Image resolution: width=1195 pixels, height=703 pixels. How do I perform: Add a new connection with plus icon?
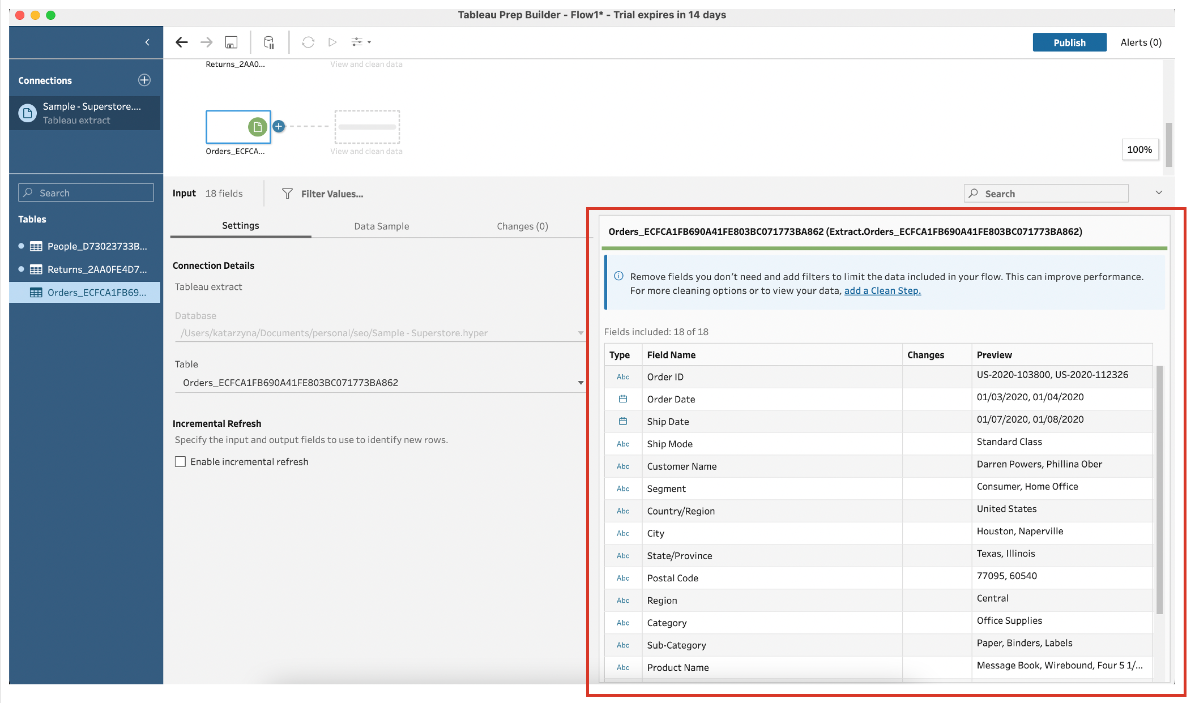(144, 80)
